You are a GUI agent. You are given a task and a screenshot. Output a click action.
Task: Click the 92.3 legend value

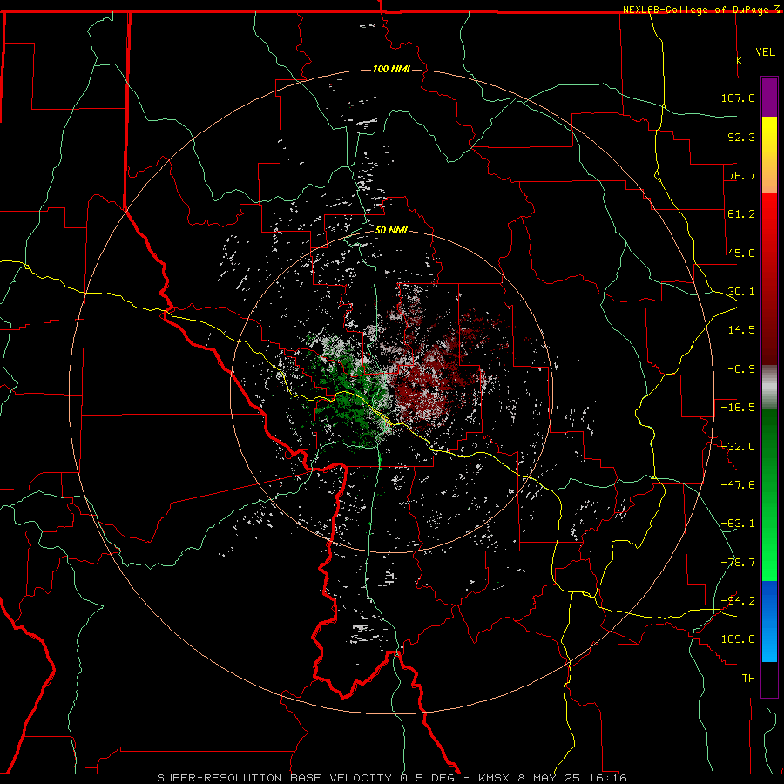(741, 137)
